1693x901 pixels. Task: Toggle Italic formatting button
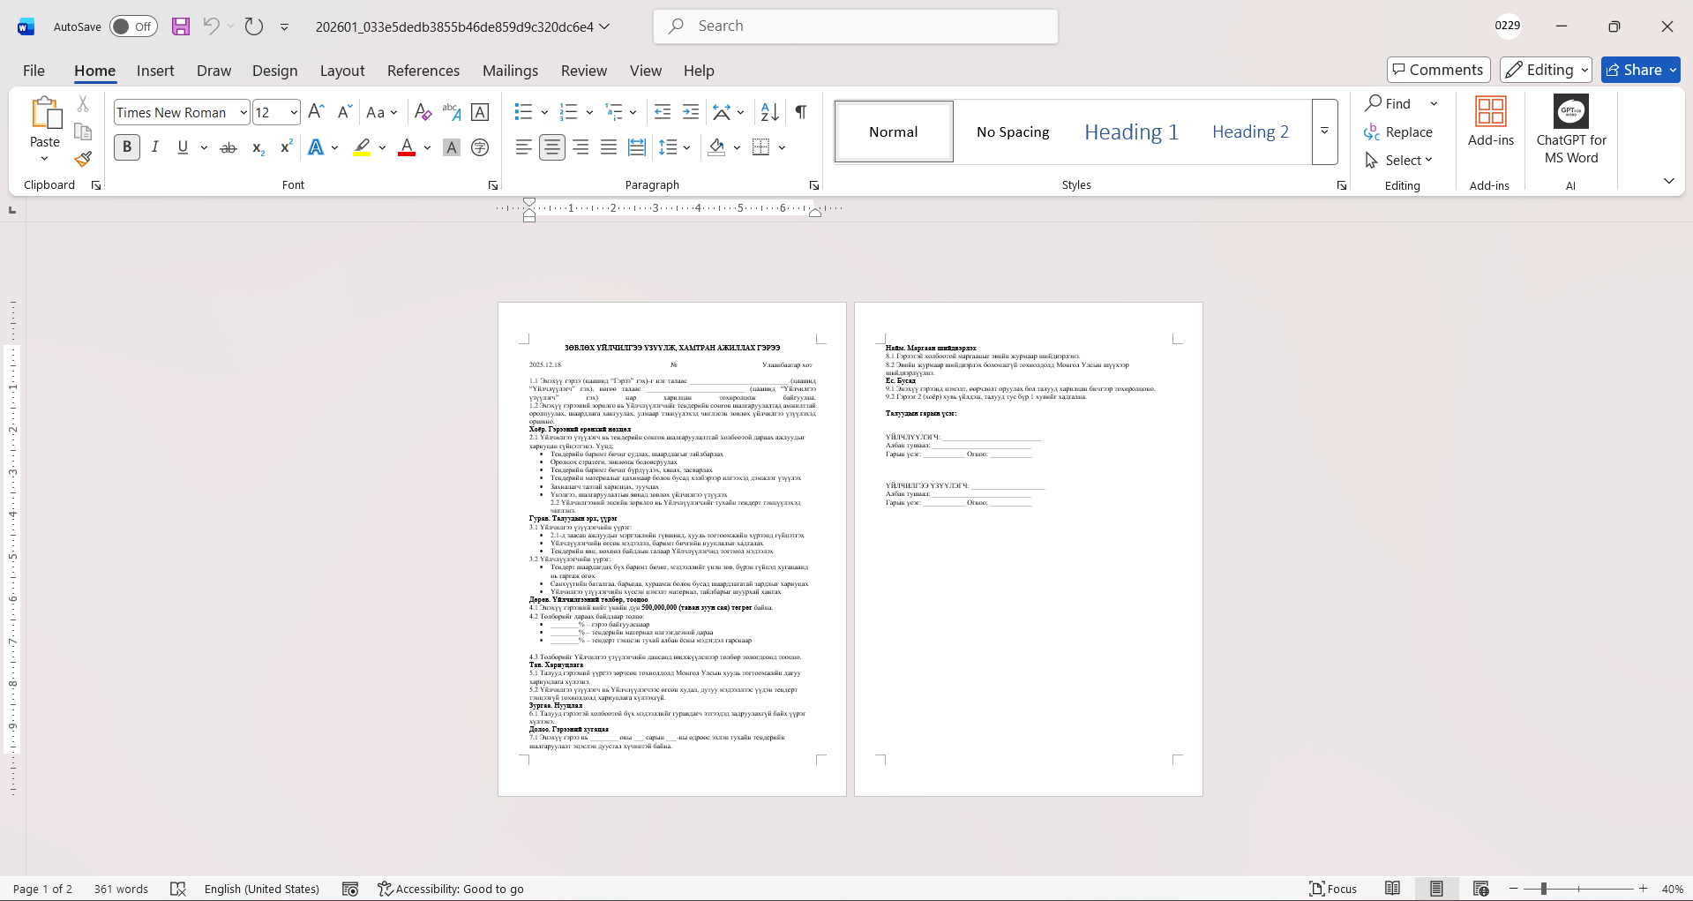(x=155, y=147)
